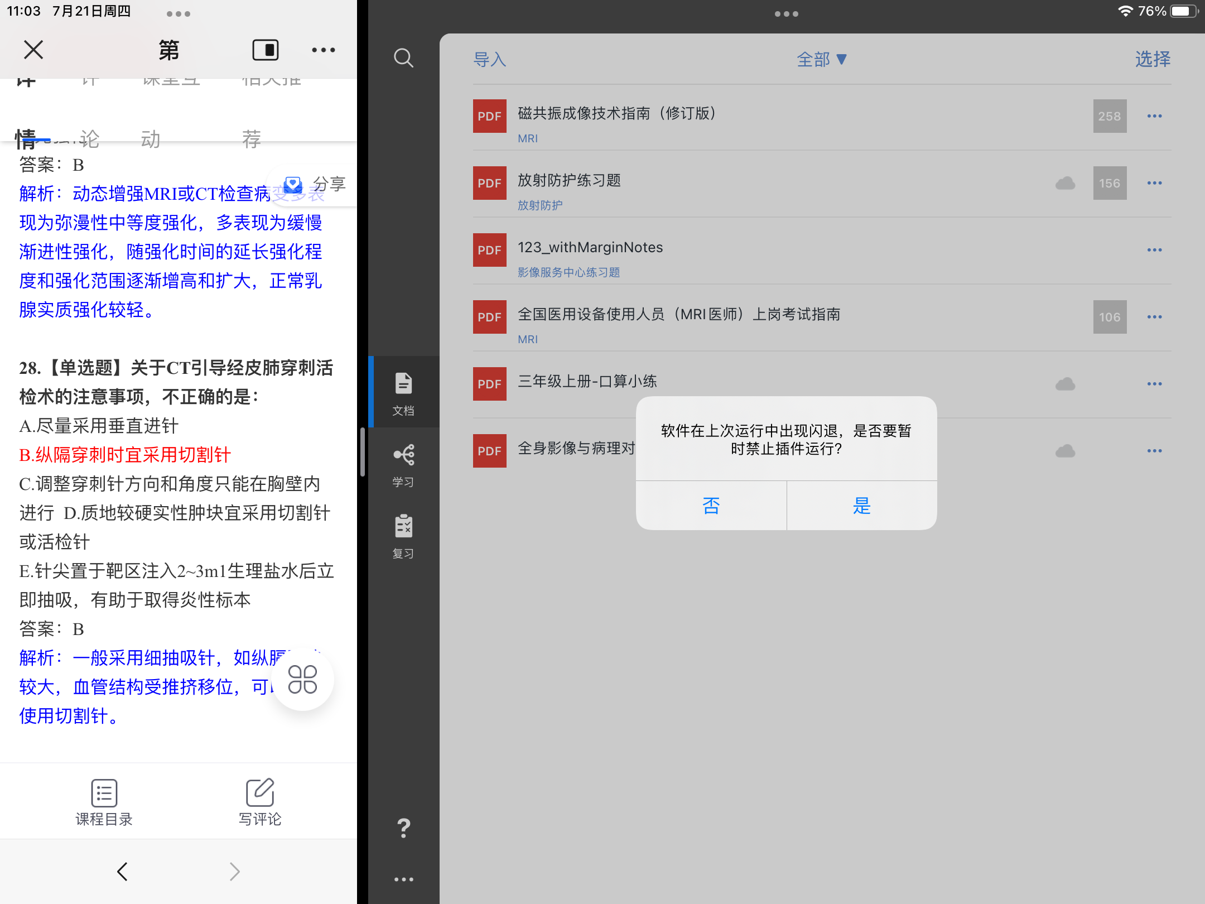The width and height of the screenshot is (1205, 904).
Task: Open course catalog 课程目录
Action: (104, 802)
